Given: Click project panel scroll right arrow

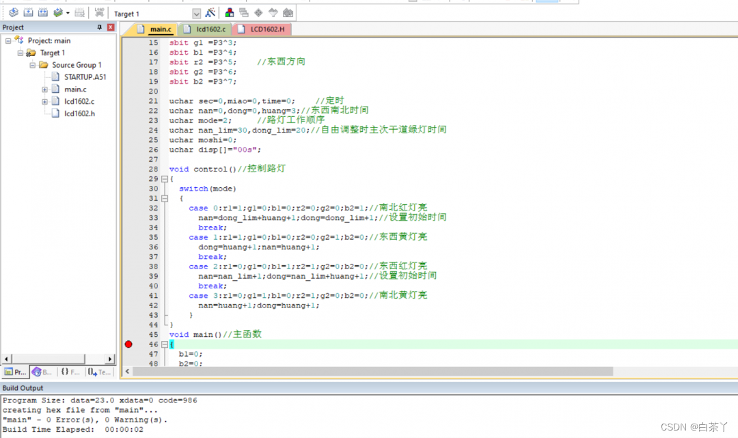Looking at the screenshot, I should point(110,359).
